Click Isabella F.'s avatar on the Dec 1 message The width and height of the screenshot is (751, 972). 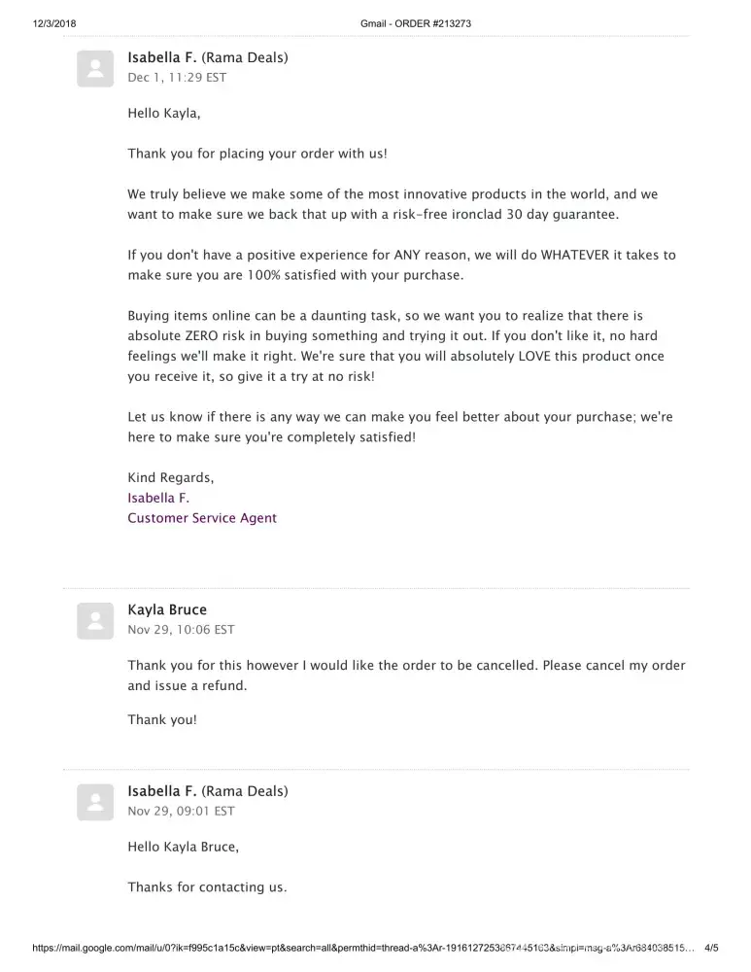(96, 68)
